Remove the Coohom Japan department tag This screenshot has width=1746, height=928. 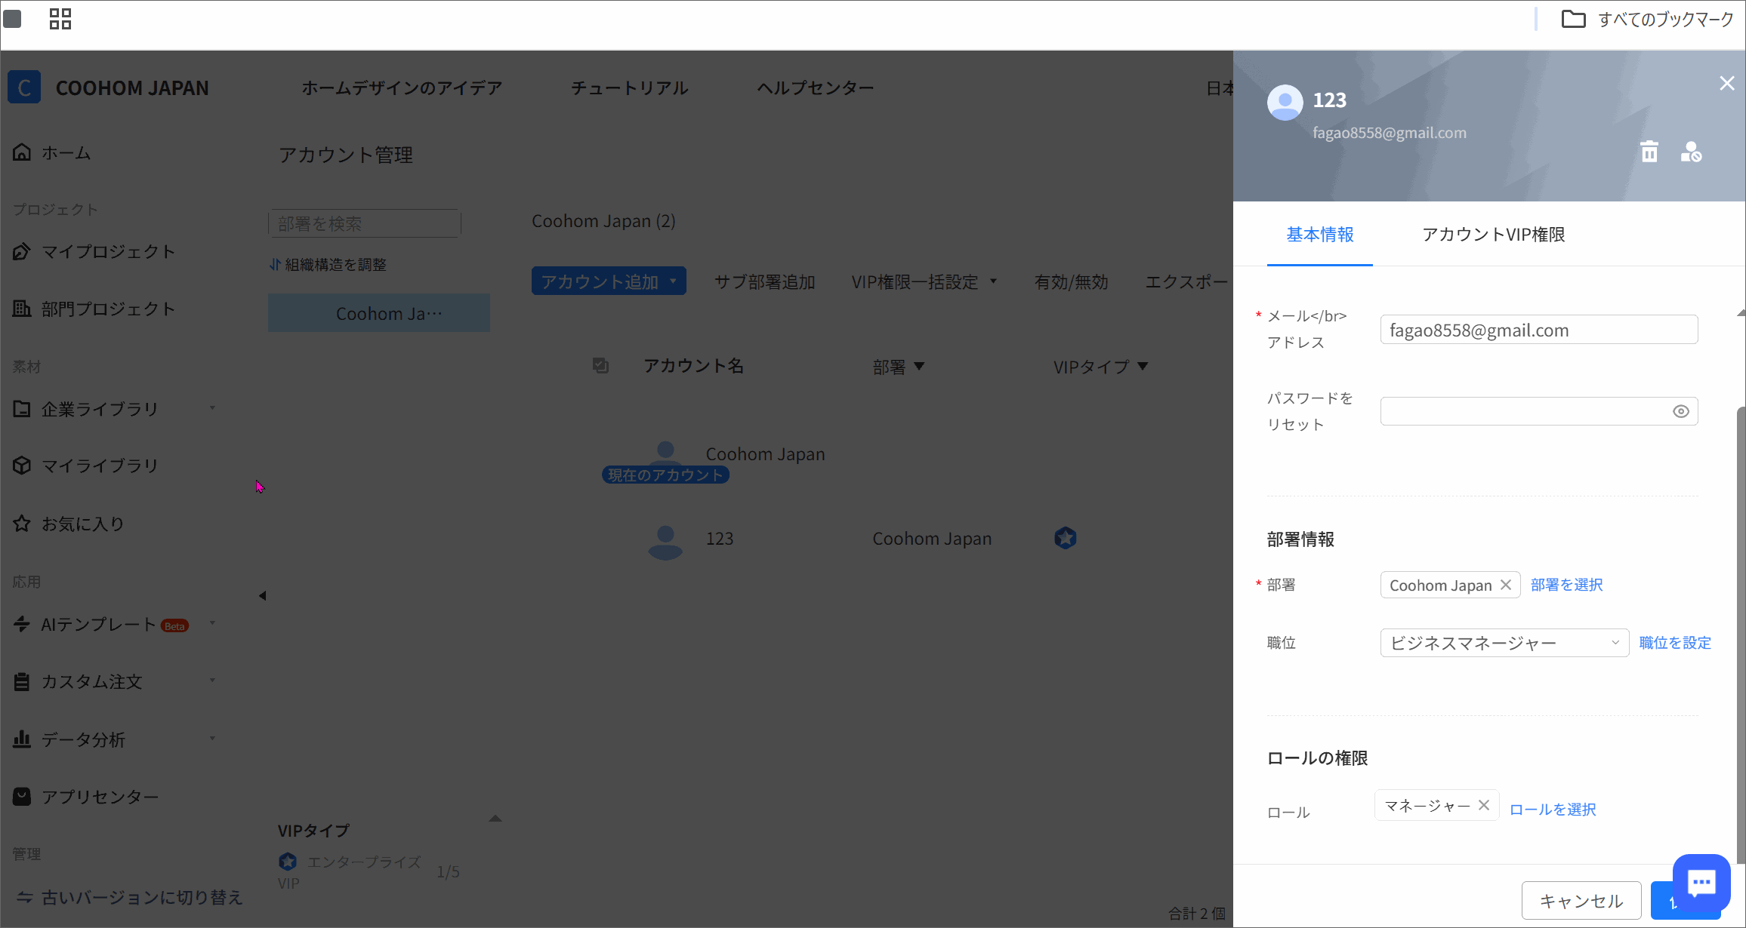(x=1505, y=585)
